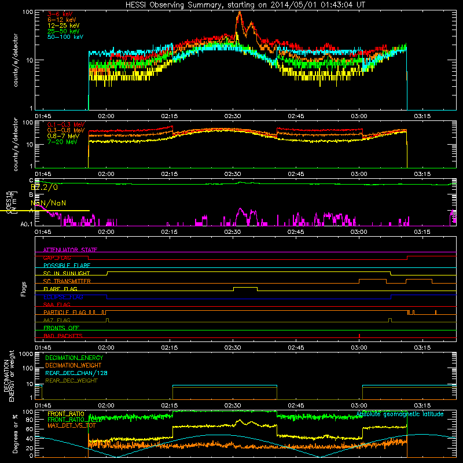Select the '50-100 keV' legend label
This screenshot has height=463, width=463.
click(x=65, y=37)
